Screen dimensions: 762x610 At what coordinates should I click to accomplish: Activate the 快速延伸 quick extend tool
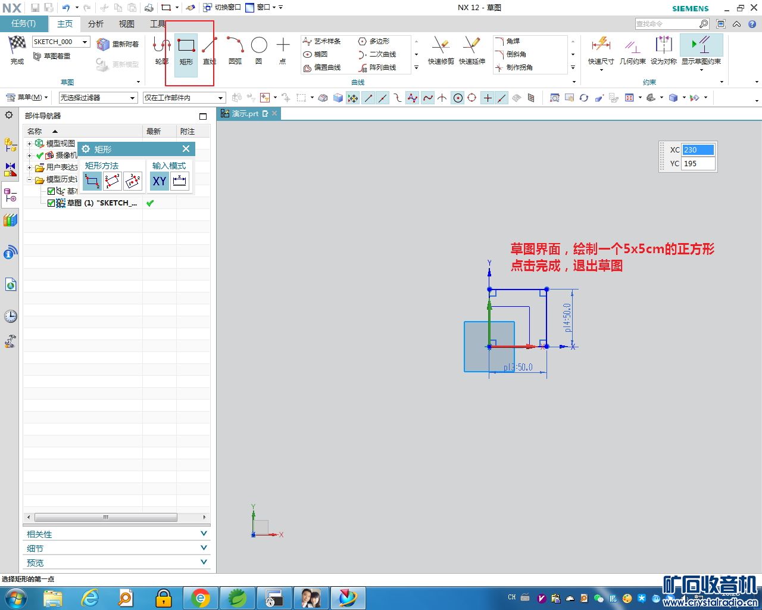[472, 50]
